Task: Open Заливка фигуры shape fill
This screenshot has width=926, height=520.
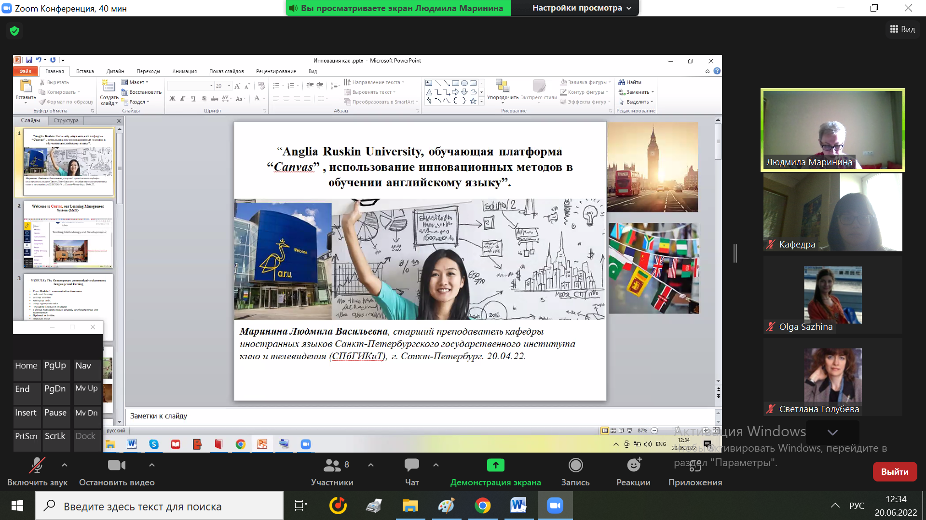Action: pos(585,82)
